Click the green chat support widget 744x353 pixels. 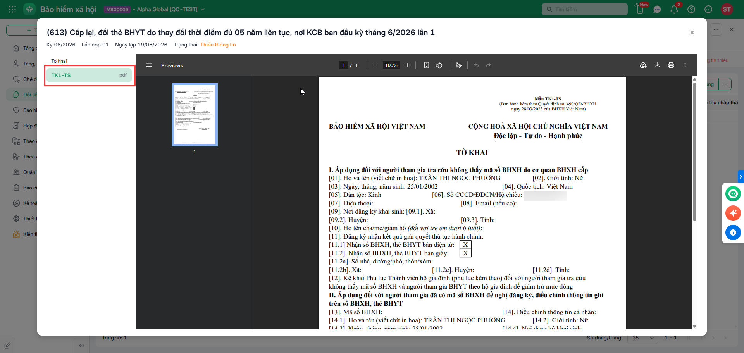pyautogui.click(x=733, y=194)
